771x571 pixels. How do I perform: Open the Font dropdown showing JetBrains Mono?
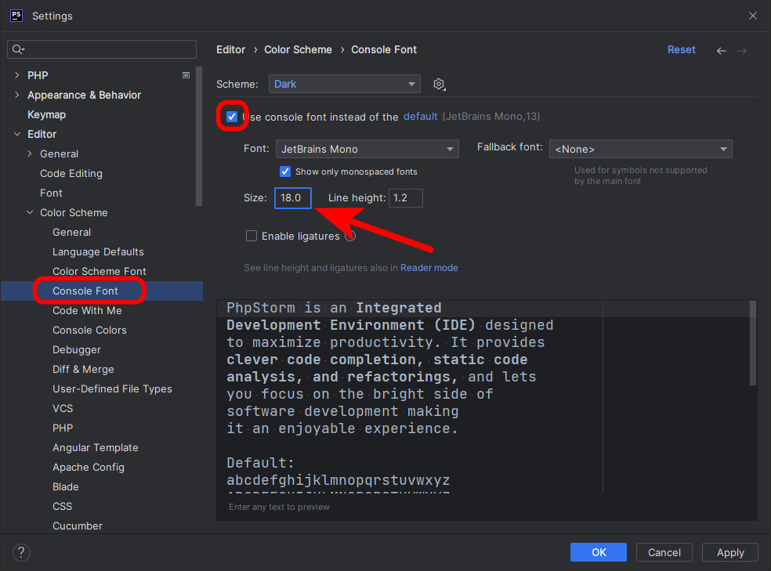[x=367, y=149]
